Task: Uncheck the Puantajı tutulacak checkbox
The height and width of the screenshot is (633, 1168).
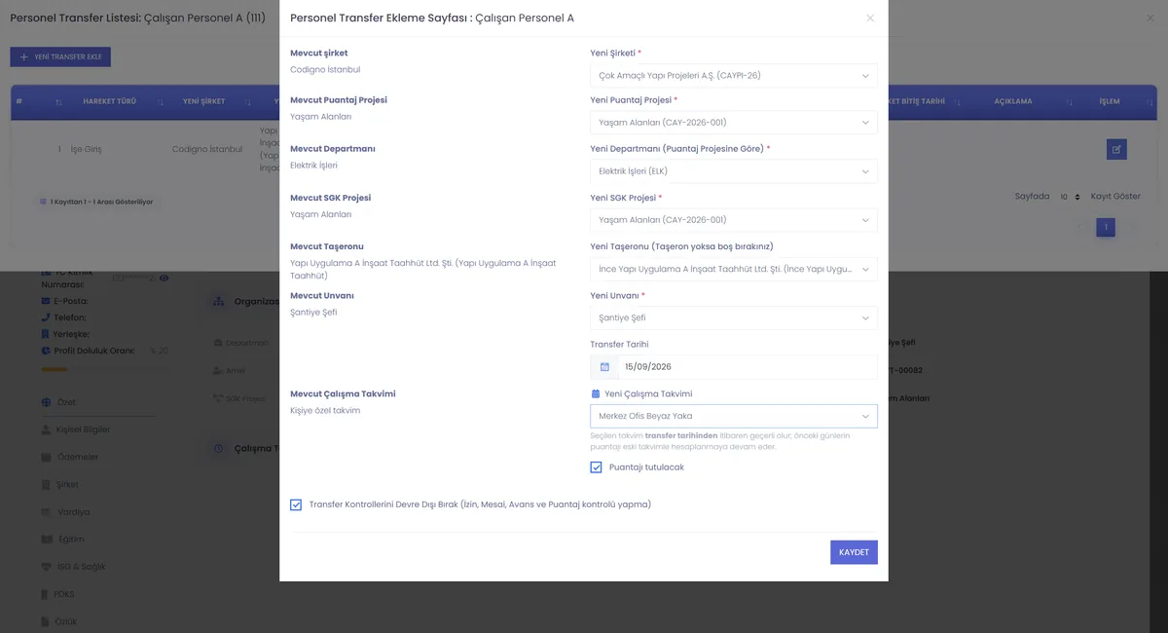Action: pos(597,467)
